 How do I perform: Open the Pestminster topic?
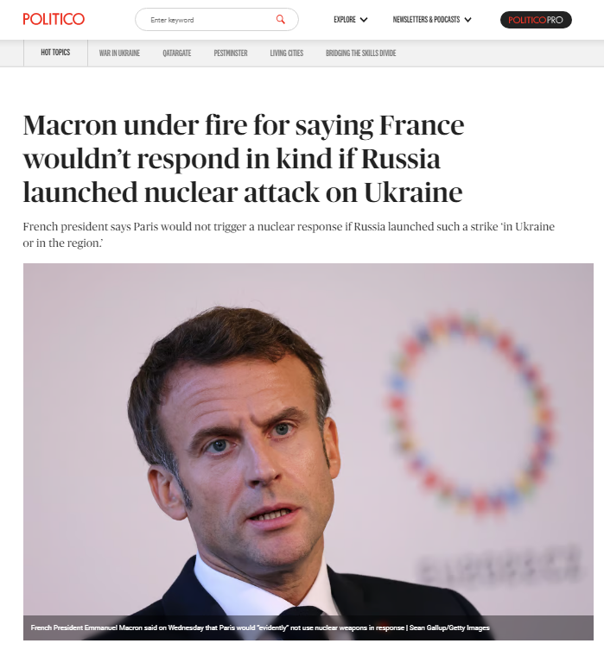coord(231,54)
